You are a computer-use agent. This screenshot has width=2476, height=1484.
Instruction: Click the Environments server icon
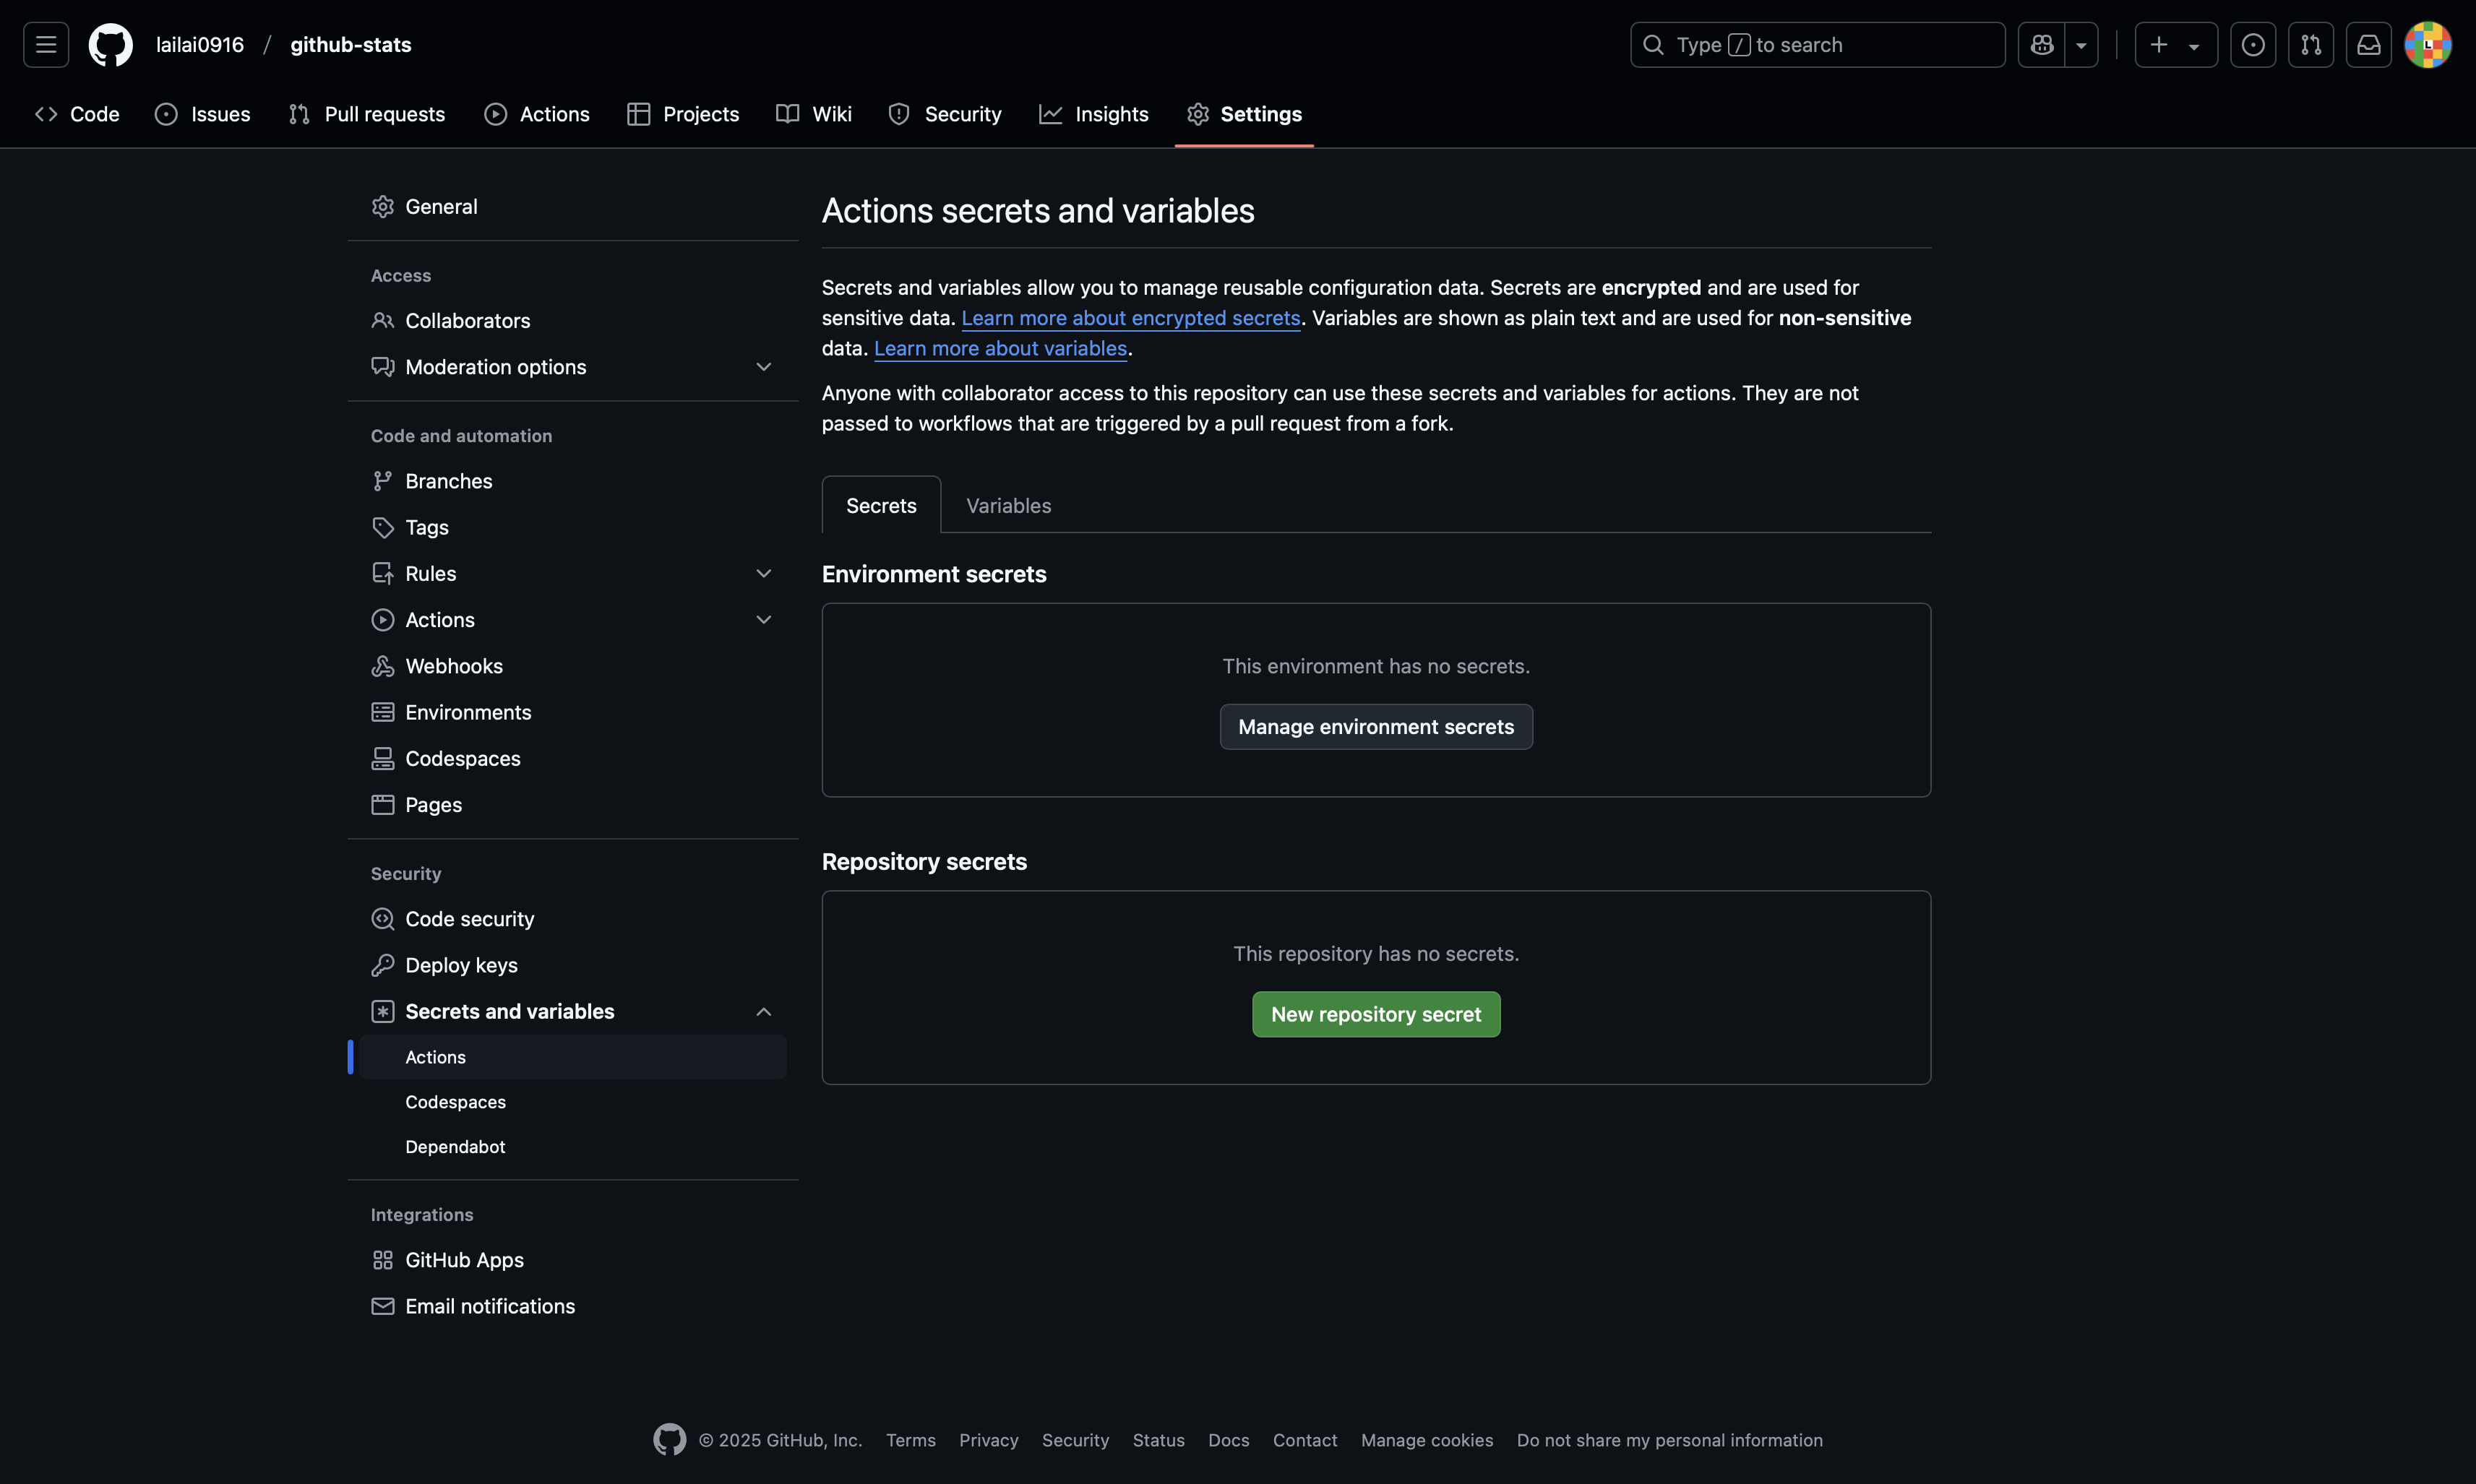tap(383, 712)
